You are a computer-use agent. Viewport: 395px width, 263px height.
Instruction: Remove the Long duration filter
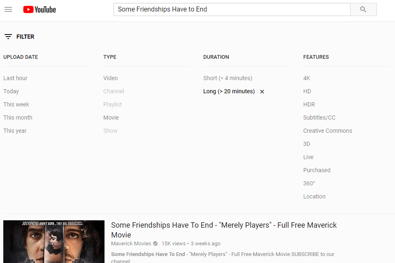click(x=262, y=92)
